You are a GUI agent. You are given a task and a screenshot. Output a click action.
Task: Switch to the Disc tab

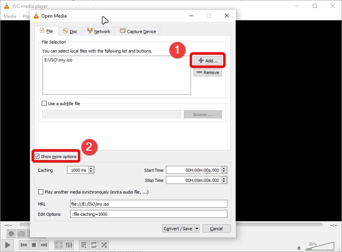pyautogui.click(x=70, y=31)
